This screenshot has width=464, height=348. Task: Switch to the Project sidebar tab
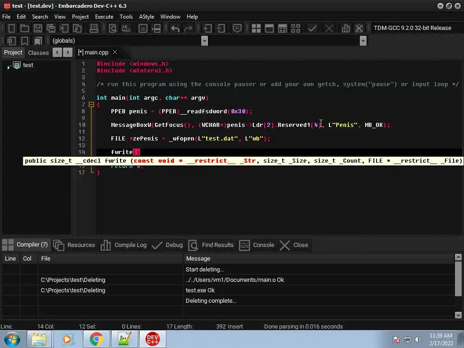[13, 53]
